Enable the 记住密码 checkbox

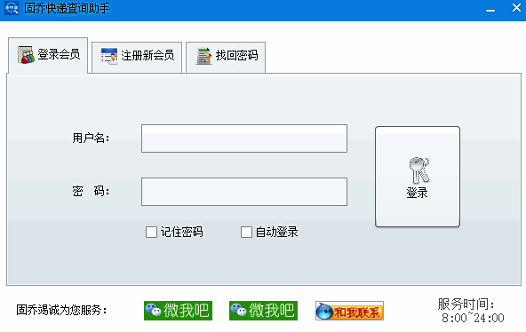click(x=151, y=232)
